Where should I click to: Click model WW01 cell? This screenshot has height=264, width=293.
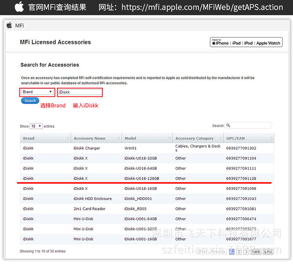point(130,148)
